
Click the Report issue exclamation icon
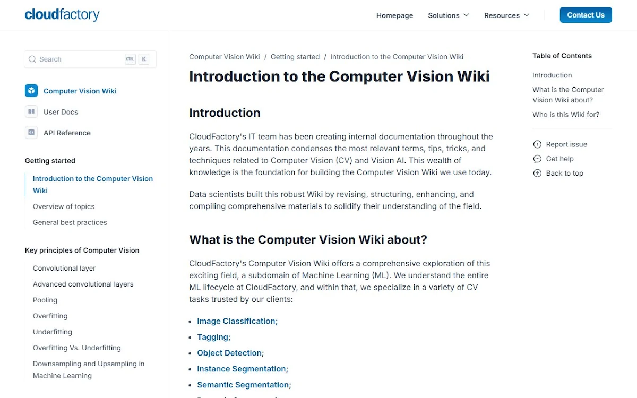(x=537, y=144)
